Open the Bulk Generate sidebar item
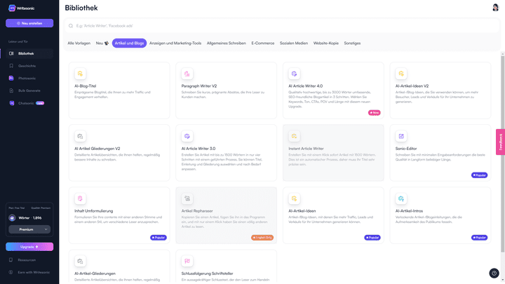This screenshot has height=284, width=505. click(27, 90)
